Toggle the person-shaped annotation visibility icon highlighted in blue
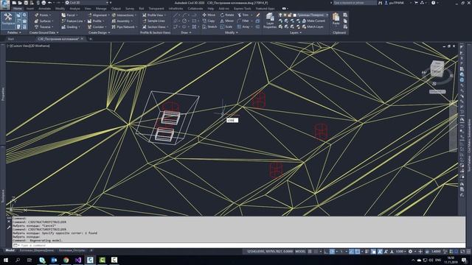This screenshot has height=265, width=472. pyautogui.click(x=380, y=252)
